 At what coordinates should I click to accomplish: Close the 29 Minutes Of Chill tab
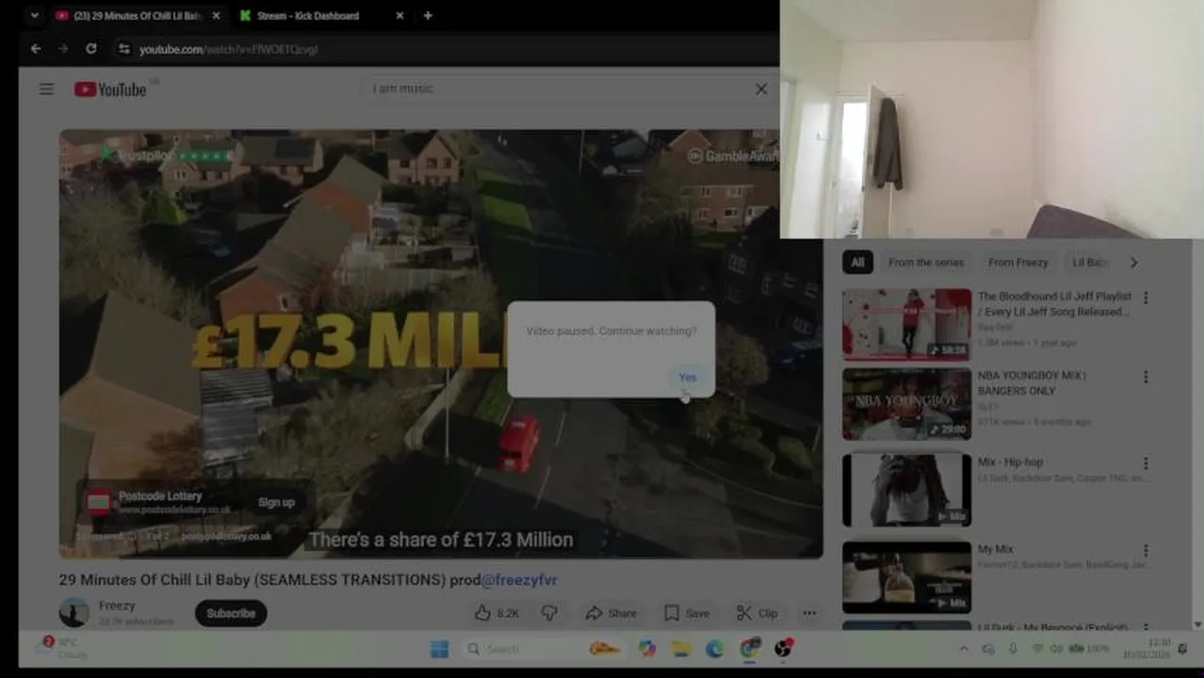click(x=216, y=16)
